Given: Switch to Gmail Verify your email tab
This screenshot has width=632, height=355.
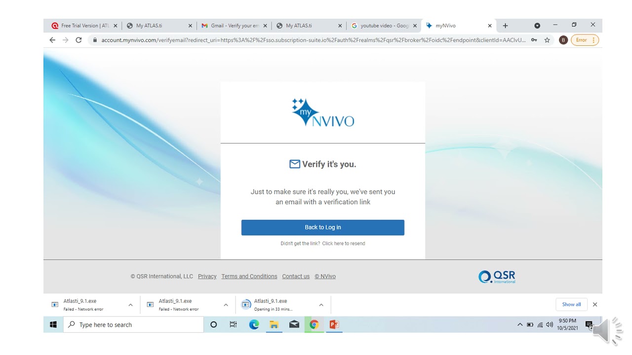Looking at the screenshot, I should [x=234, y=26].
